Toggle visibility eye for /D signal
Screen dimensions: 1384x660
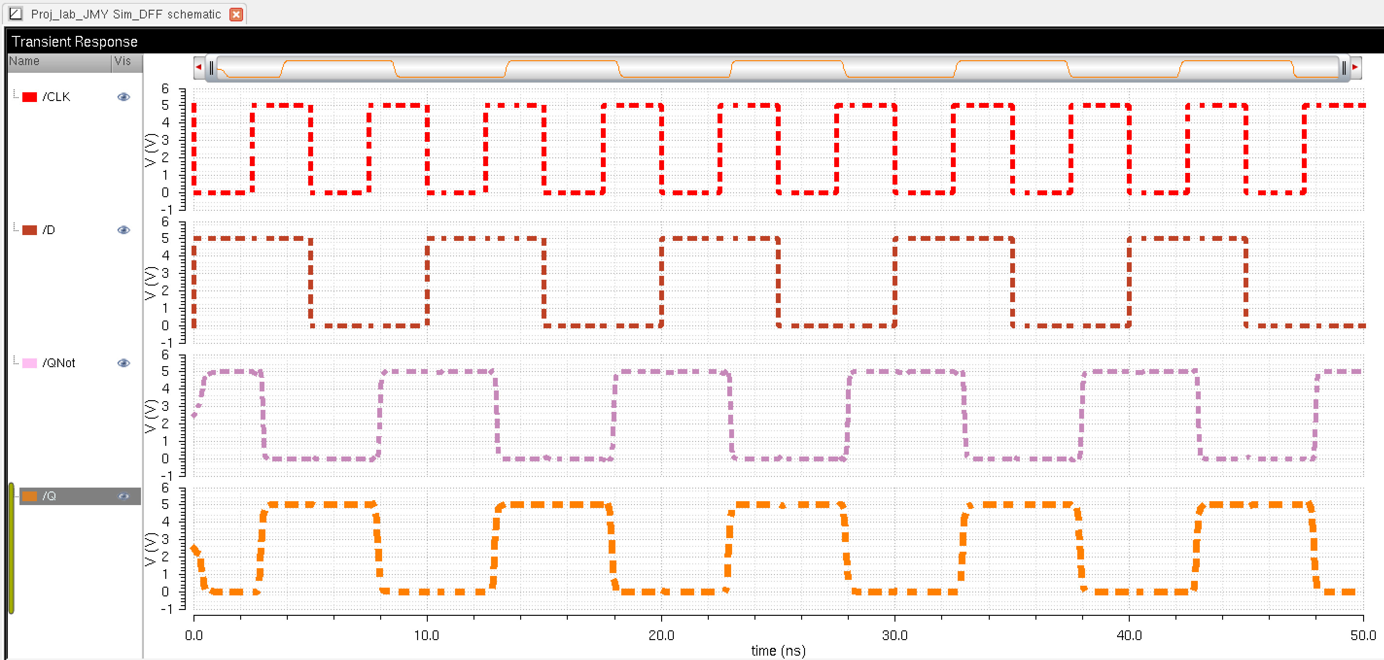point(123,230)
